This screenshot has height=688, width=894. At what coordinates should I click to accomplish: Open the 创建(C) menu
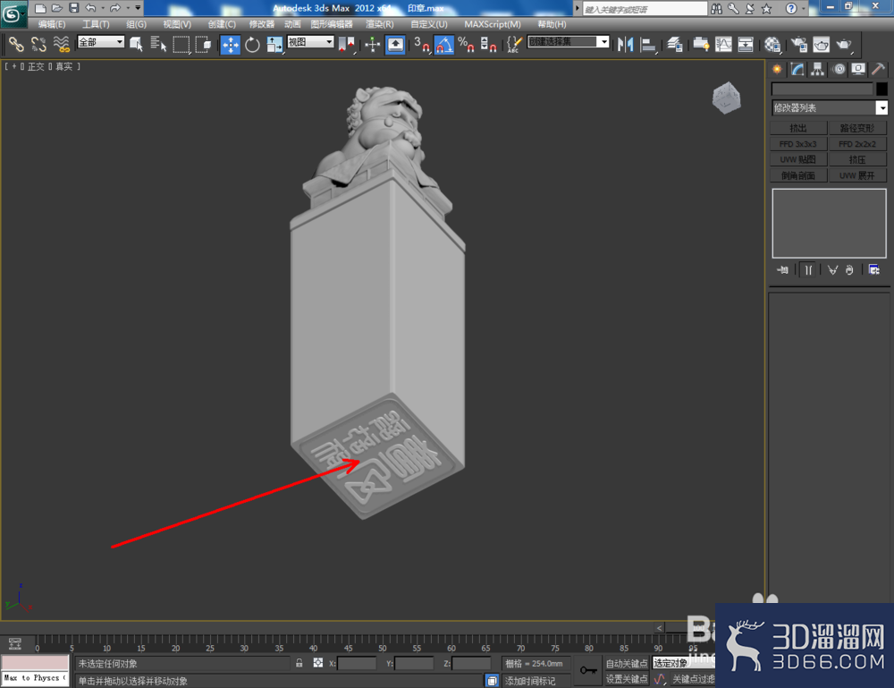click(222, 24)
